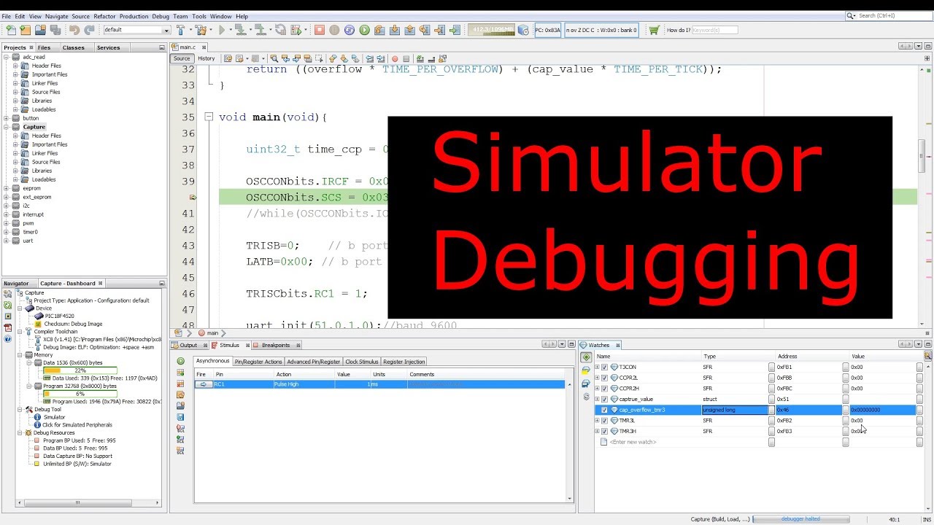Click the green Continue debugging icon
This screenshot has height=525, width=934.
(364, 30)
